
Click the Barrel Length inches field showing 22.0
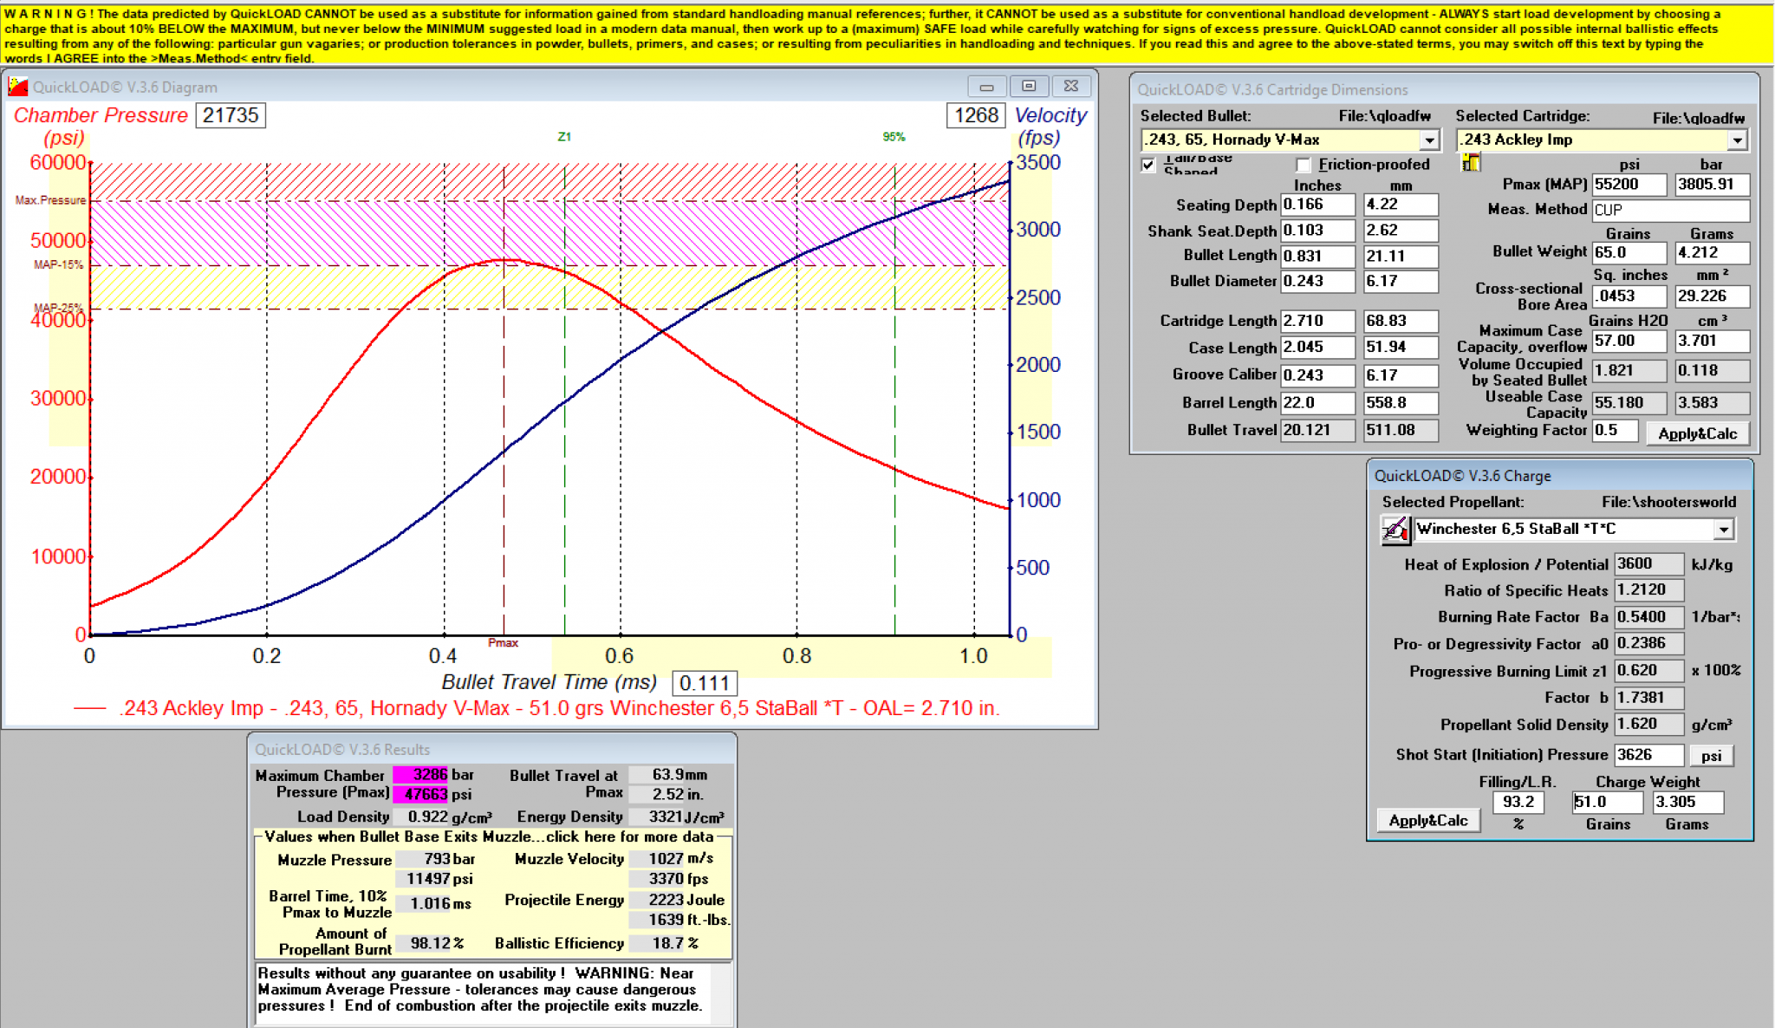click(x=1317, y=403)
